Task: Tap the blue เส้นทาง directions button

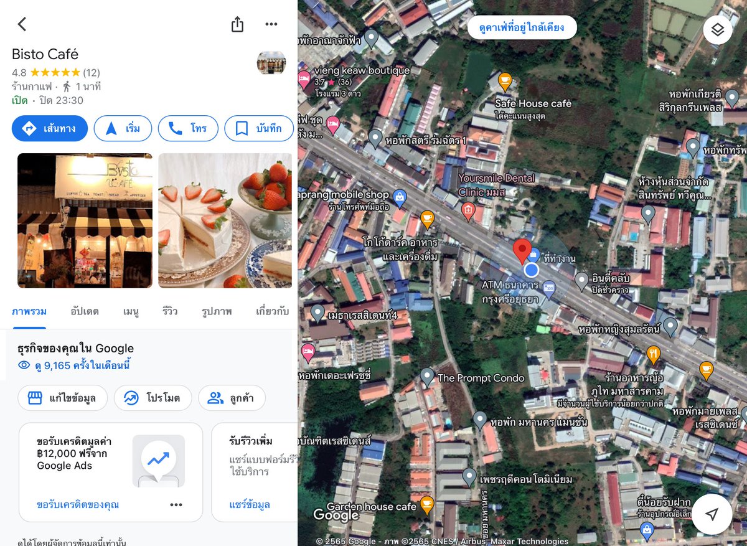Action: point(50,128)
